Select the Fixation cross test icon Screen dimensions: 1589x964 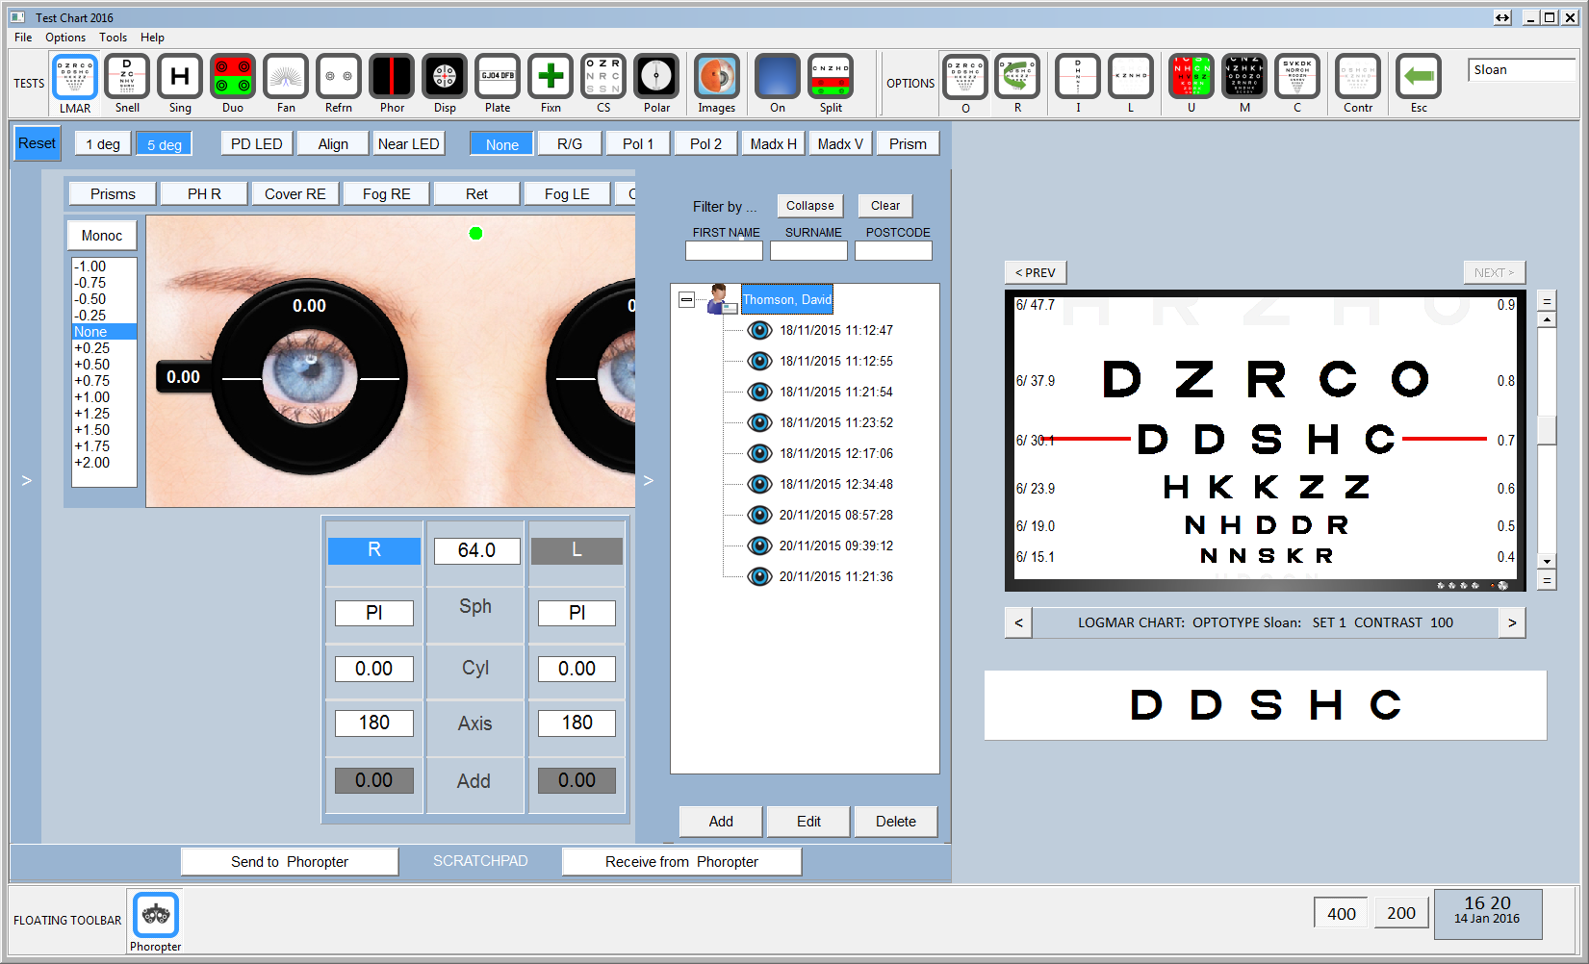coord(551,77)
